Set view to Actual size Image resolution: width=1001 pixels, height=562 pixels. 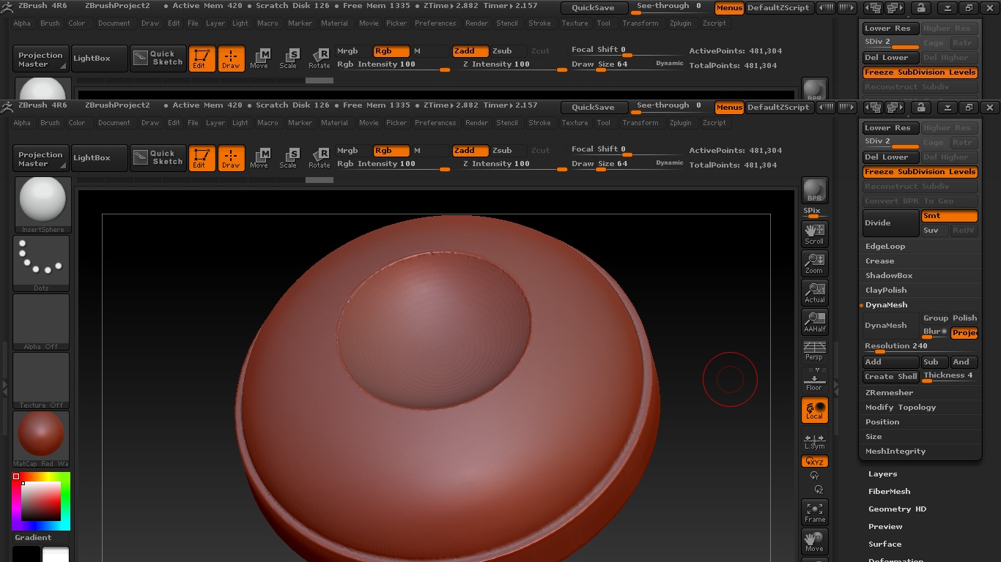click(814, 292)
